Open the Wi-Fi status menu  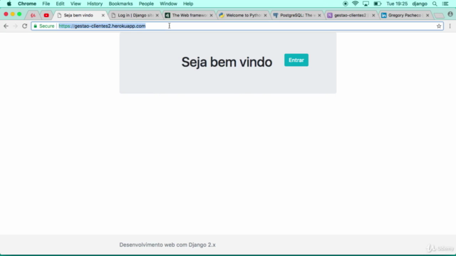(355, 4)
